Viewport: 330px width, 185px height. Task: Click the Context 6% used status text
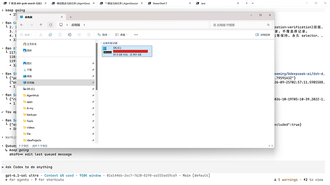pos(59,175)
